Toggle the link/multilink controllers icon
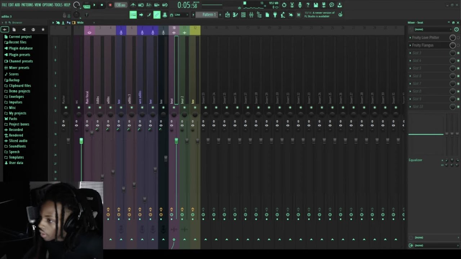The height and width of the screenshot is (259, 461). 157,15
